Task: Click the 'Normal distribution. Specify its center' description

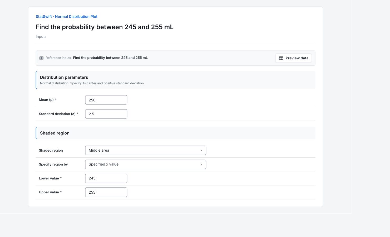Action: coord(92,83)
